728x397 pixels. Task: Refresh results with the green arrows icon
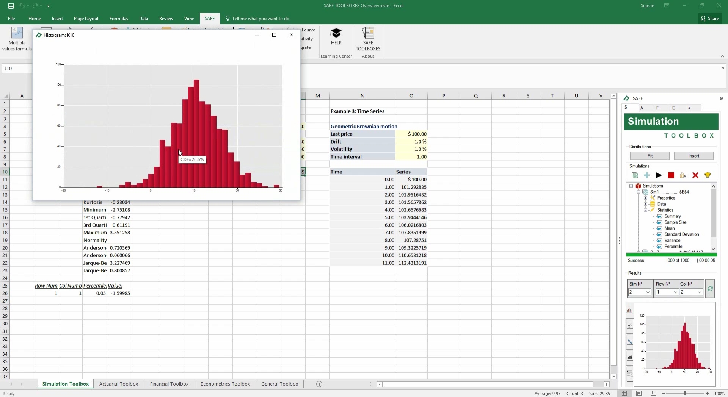click(x=710, y=289)
